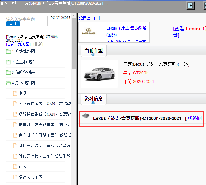The image size is (206, 185).
Task: Click the document icon beside 混合动力系统
Action: point(15,177)
